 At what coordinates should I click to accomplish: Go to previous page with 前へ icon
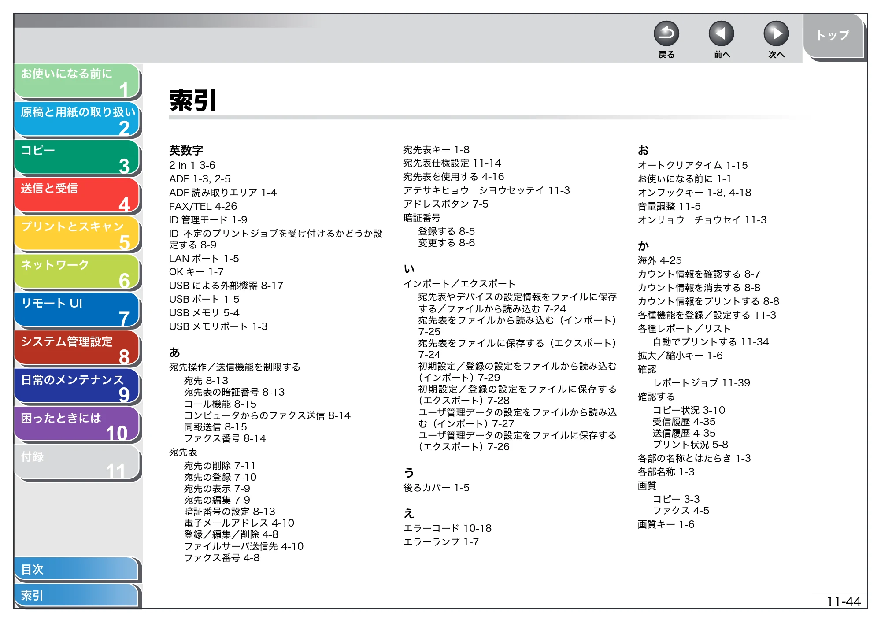click(721, 34)
